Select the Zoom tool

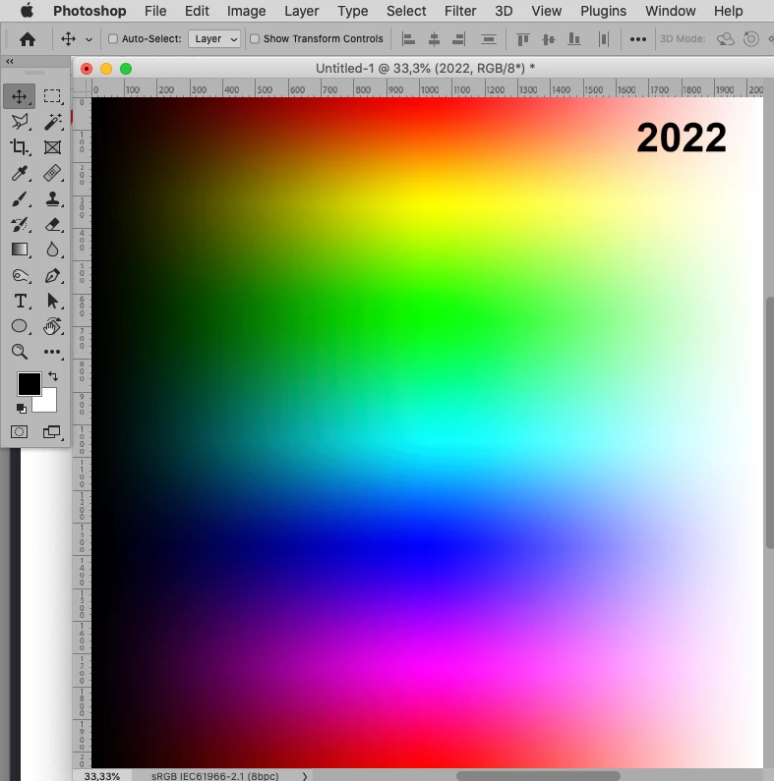(x=20, y=352)
